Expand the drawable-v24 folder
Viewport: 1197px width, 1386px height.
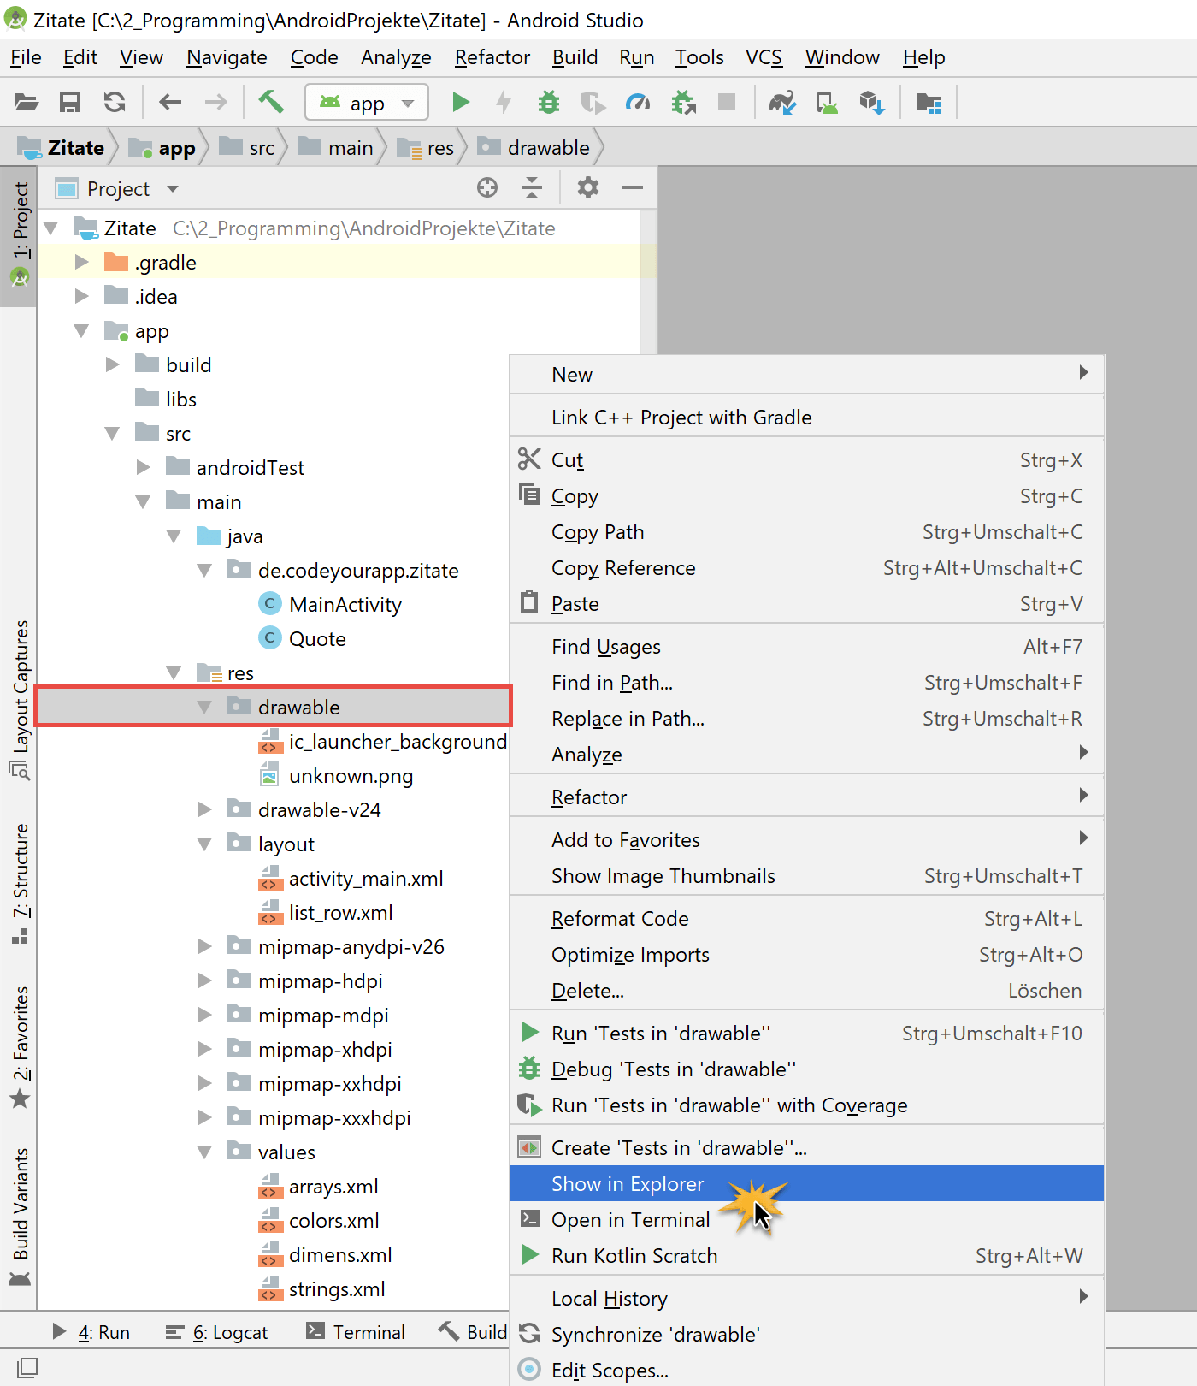tap(205, 809)
